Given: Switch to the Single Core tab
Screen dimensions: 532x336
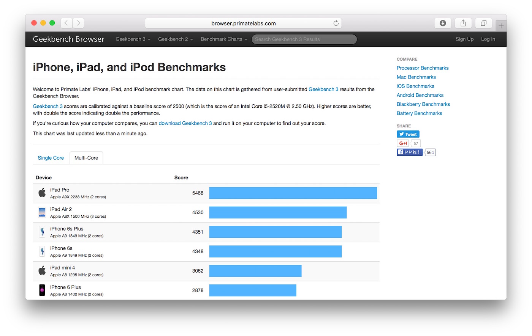Looking at the screenshot, I should coord(51,158).
